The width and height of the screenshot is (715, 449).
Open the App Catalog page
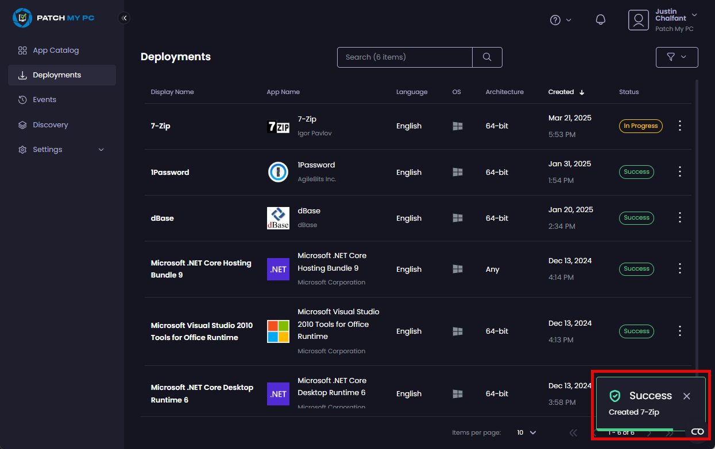(56, 50)
